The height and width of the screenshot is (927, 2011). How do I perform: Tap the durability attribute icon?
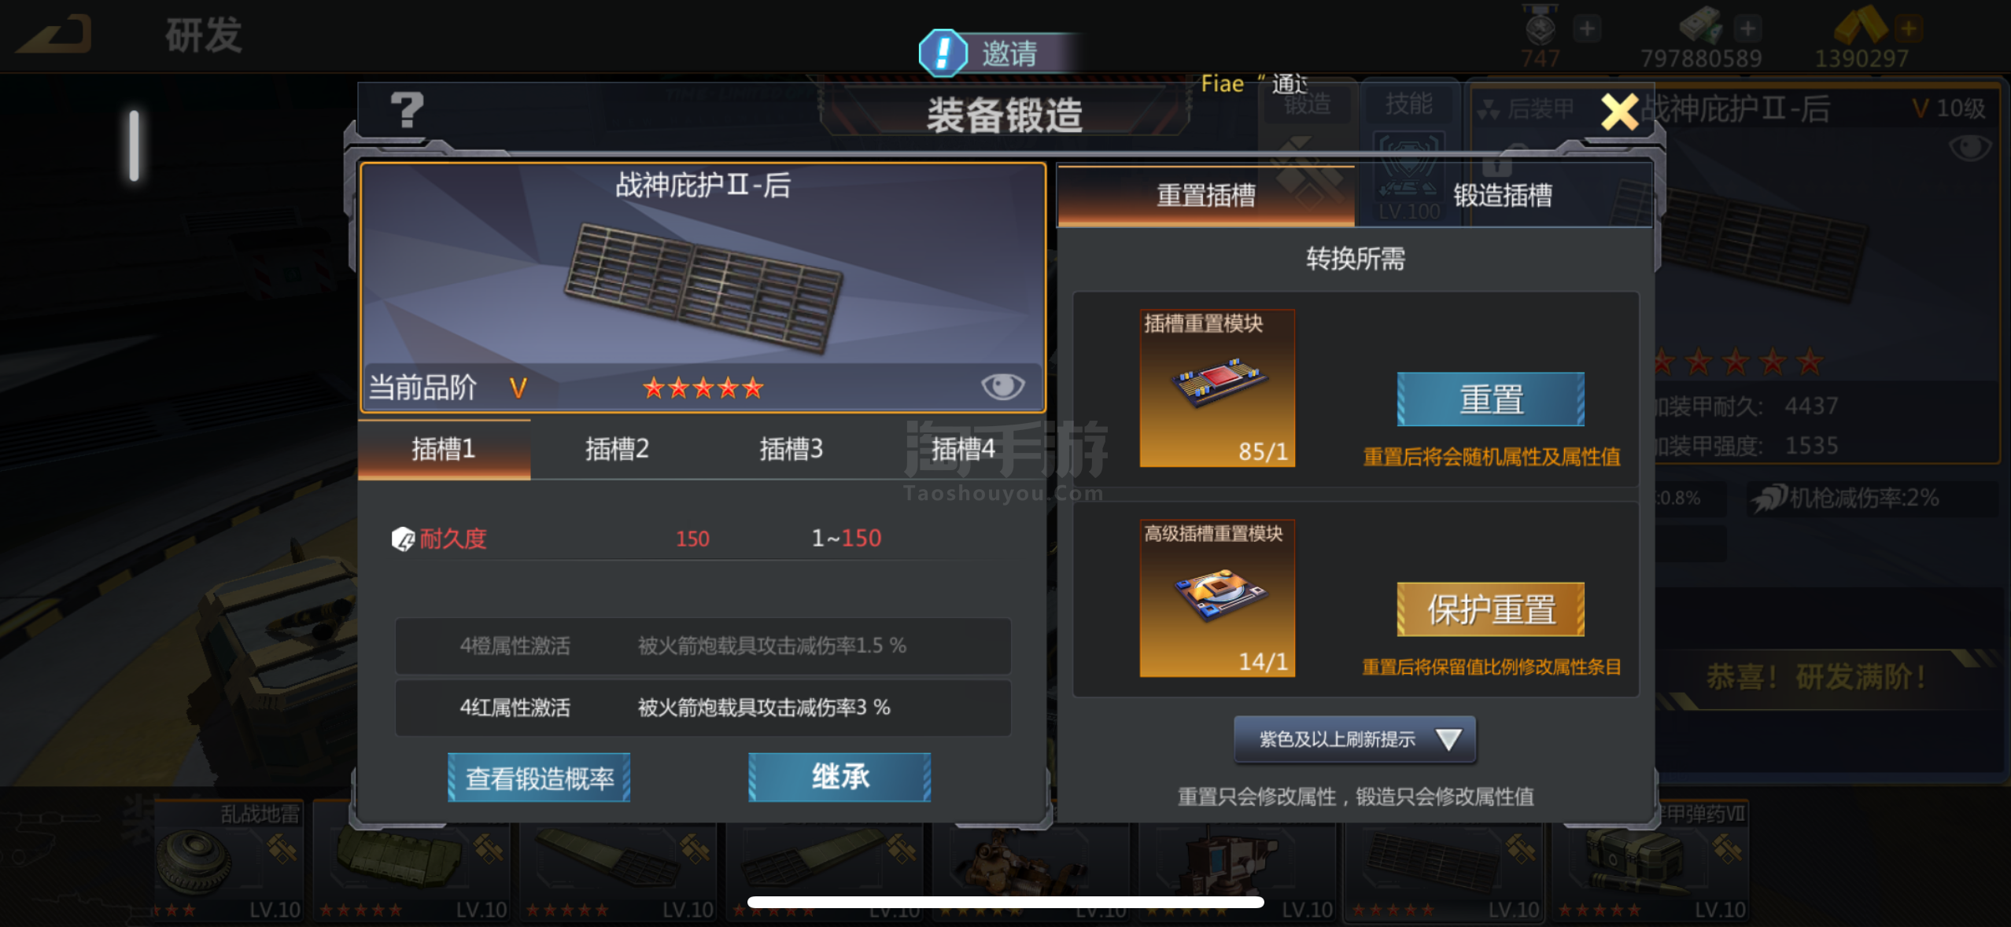click(403, 539)
